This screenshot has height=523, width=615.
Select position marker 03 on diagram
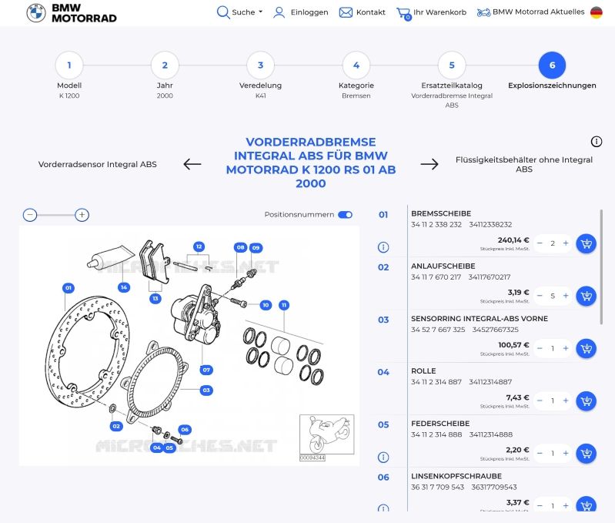[x=206, y=390]
